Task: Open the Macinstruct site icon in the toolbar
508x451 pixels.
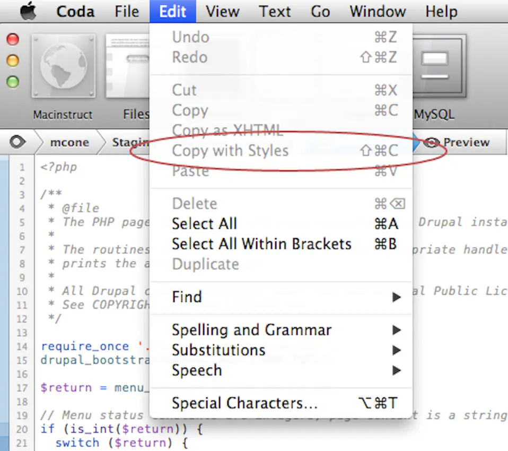Action: coord(63,64)
